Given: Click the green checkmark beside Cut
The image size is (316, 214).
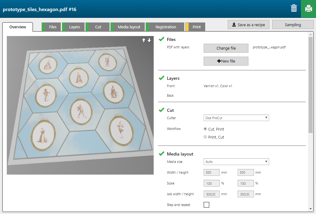Looking at the screenshot, I should tap(161, 110).
